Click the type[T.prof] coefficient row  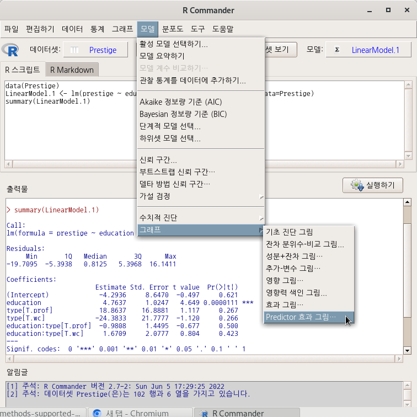(x=122, y=311)
